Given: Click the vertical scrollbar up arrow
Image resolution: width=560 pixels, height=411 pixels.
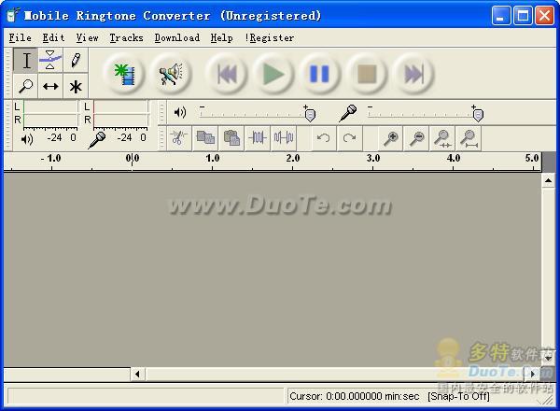Looking at the screenshot, I should (x=548, y=181).
